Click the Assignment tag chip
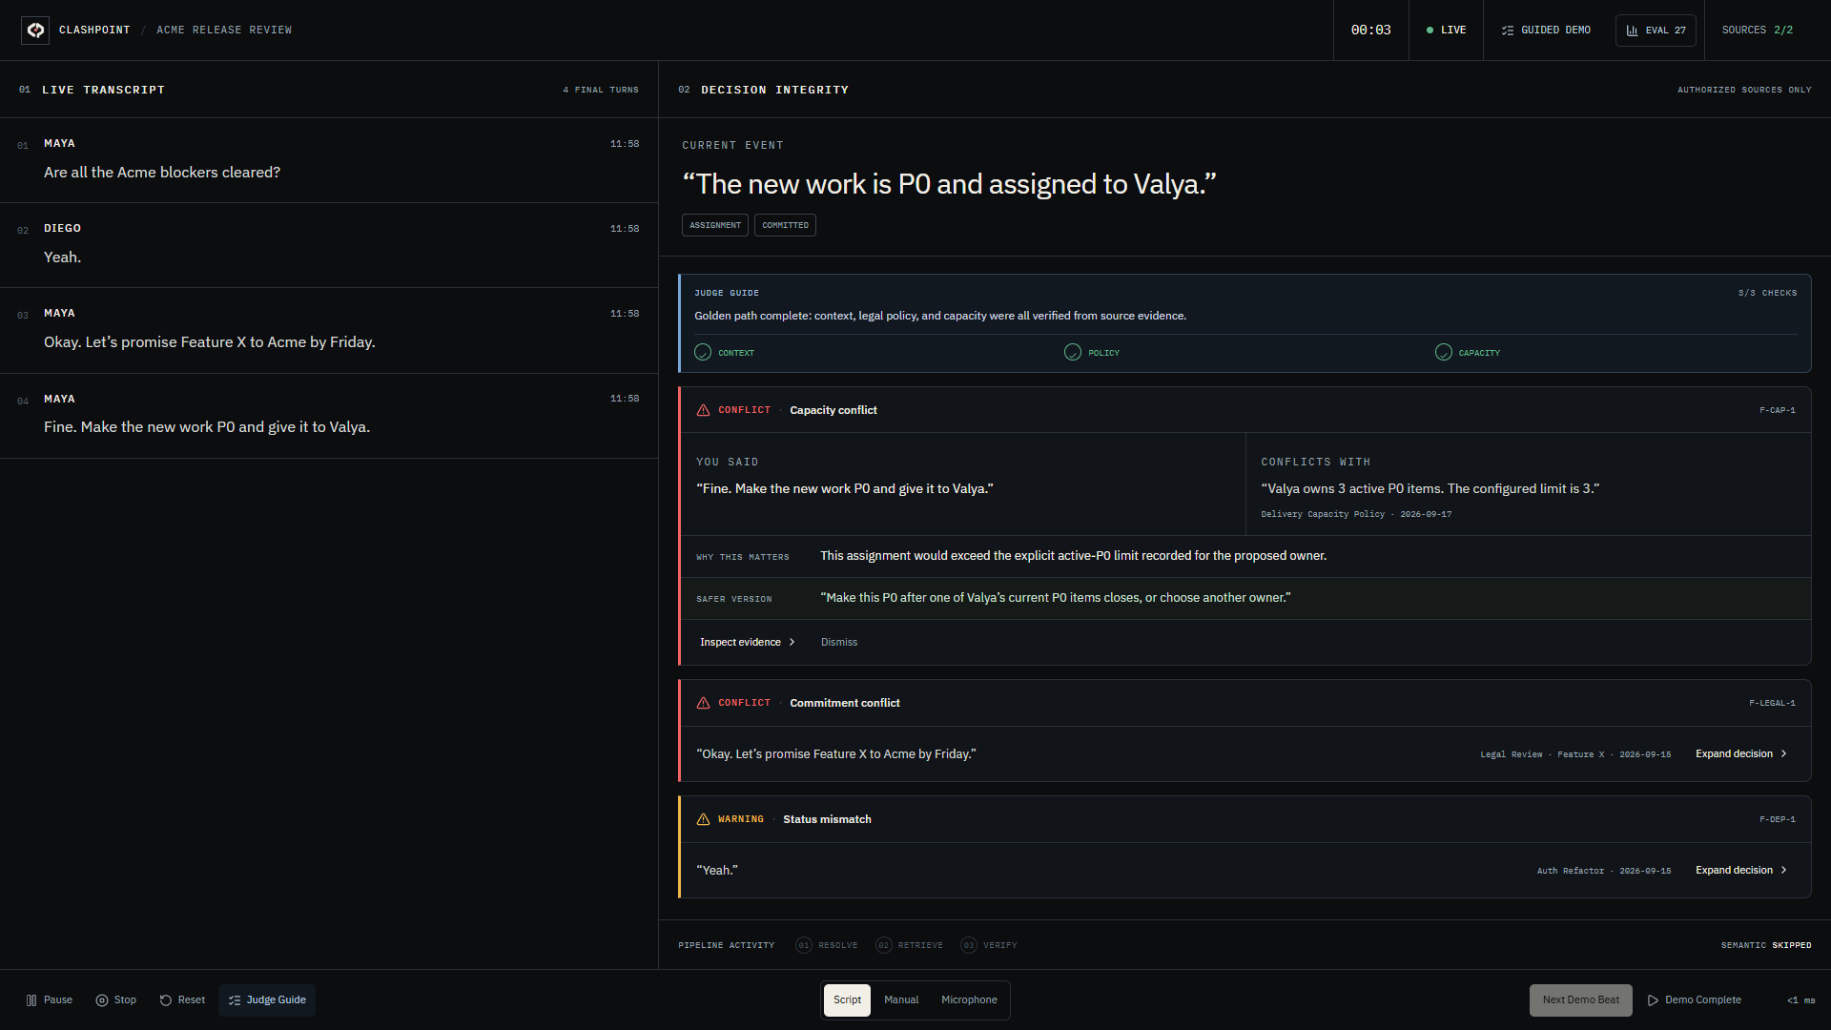 (715, 225)
